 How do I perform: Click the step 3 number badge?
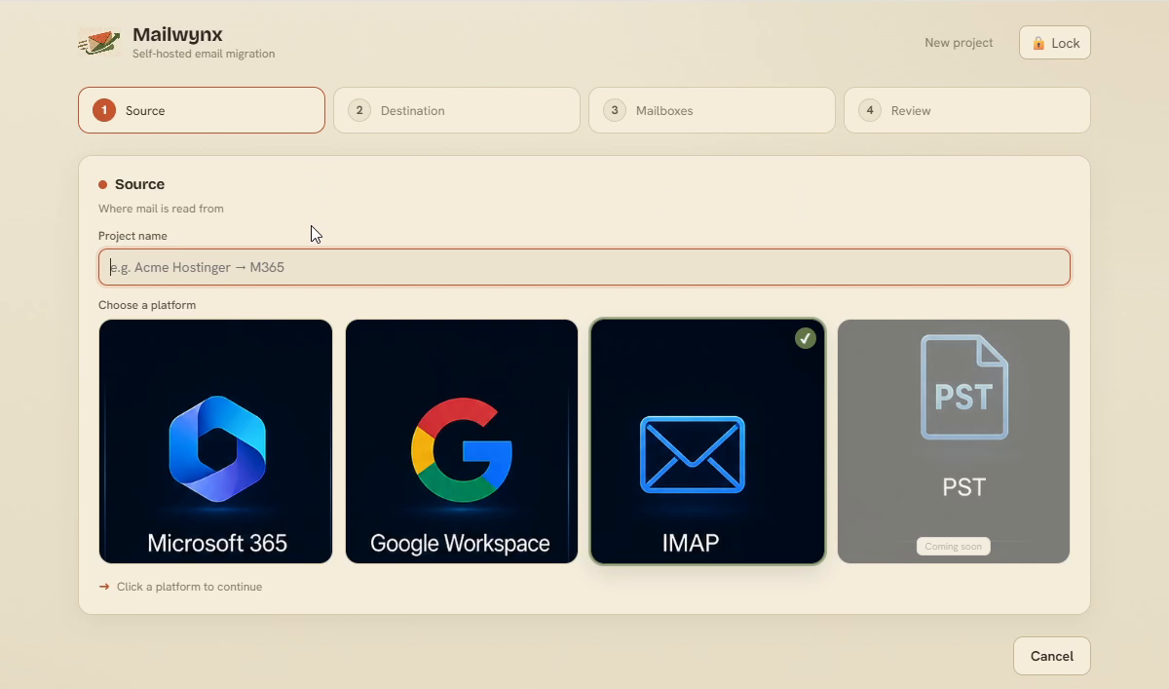point(615,110)
